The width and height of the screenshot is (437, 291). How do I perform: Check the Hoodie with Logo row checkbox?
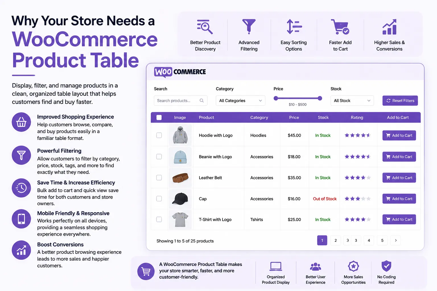point(159,135)
